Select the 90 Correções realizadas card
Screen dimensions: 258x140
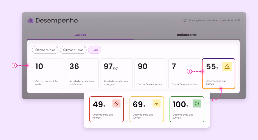(150, 74)
